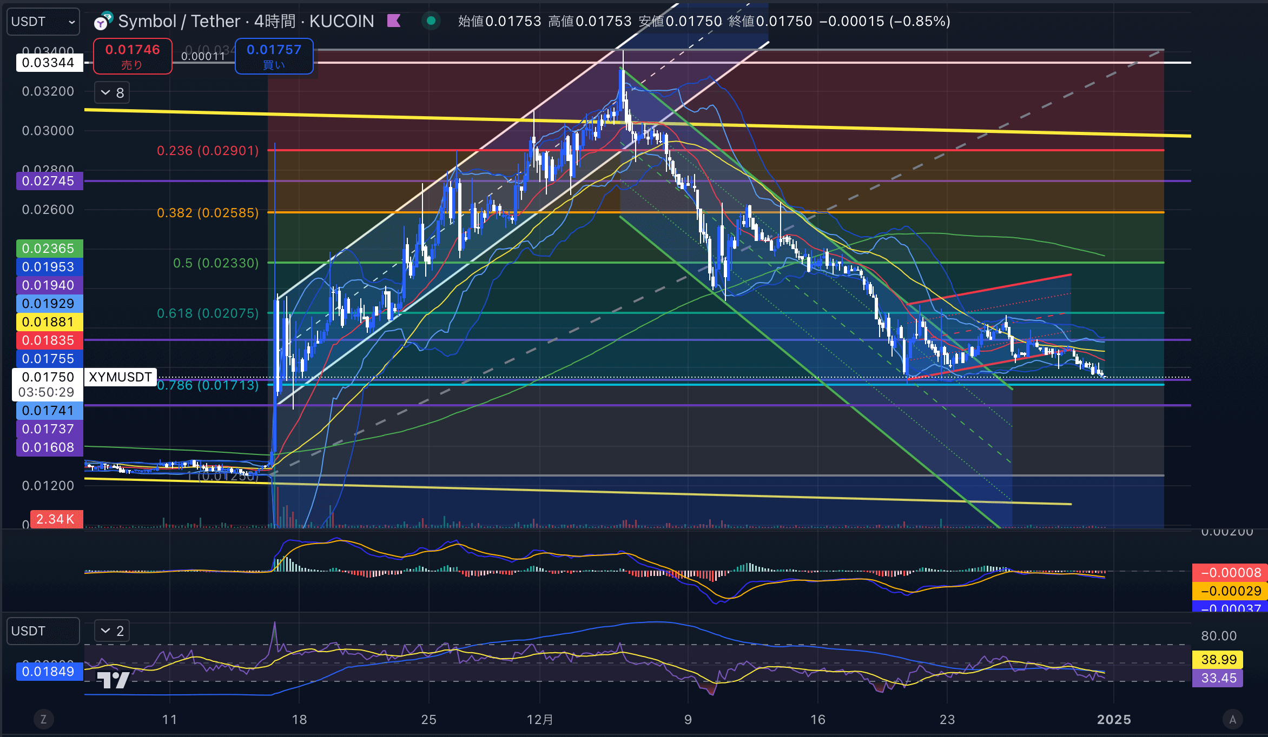Click the green market status dot
The width and height of the screenshot is (1268, 737).
coord(431,21)
